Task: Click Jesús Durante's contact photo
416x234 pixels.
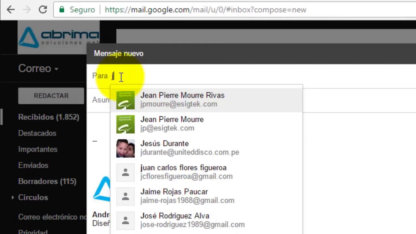Action: tap(125, 148)
